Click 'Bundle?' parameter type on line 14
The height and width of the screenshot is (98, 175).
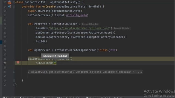tap(94, 7)
